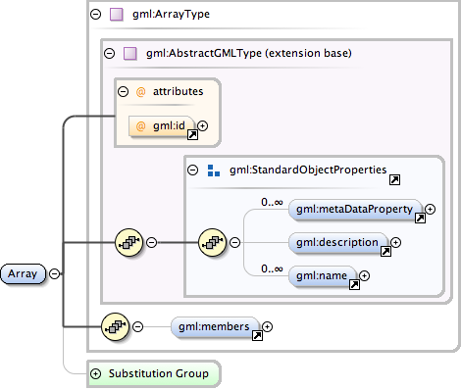
Task: Collapse the sequence next to AbstractGMLType compositor
Action: (x=151, y=242)
